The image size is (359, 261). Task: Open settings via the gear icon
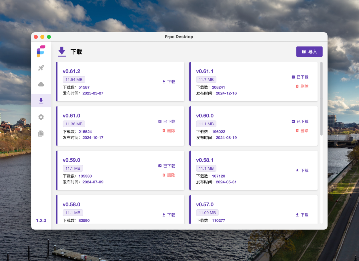point(41,117)
